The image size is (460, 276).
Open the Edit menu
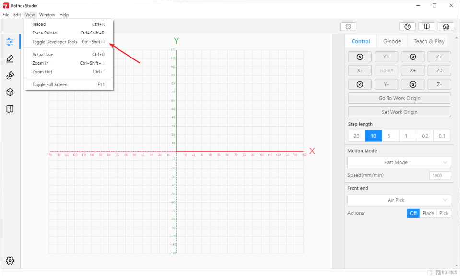(x=17, y=15)
